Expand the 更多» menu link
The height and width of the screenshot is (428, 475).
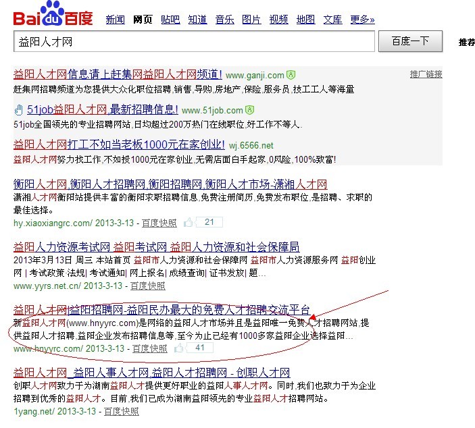click(362, 20)
